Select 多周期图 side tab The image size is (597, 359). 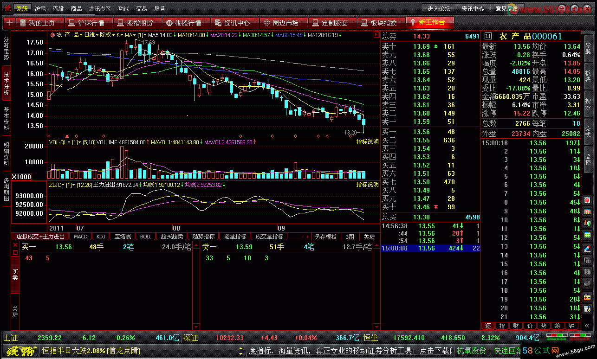point(6,188)
